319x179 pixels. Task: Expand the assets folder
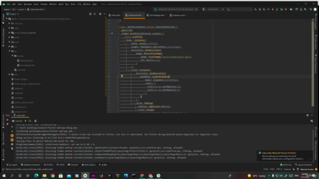click(x=9, y=37)
